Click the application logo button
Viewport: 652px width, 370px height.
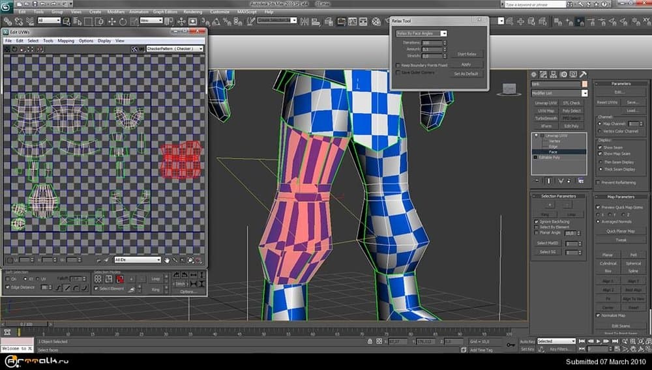click(7, 6)
